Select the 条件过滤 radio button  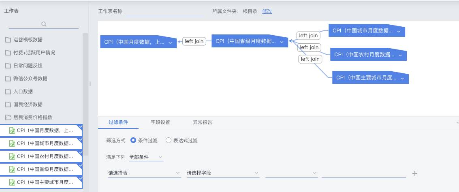pos(133,141)
